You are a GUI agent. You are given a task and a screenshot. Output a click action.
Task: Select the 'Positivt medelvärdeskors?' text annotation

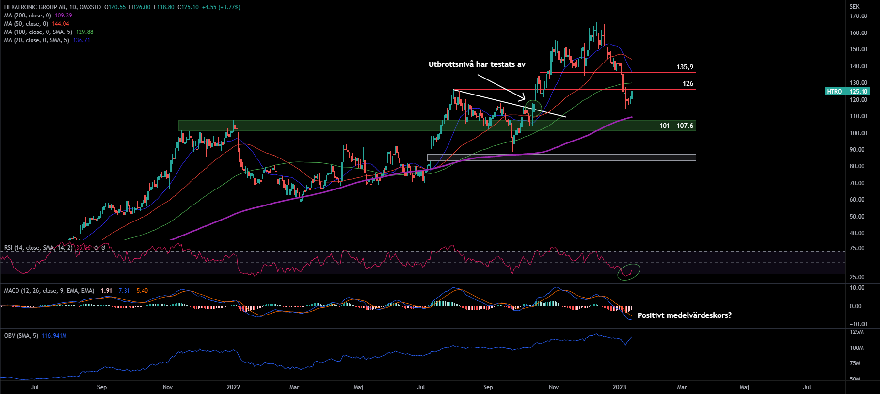tap(684, 315)
